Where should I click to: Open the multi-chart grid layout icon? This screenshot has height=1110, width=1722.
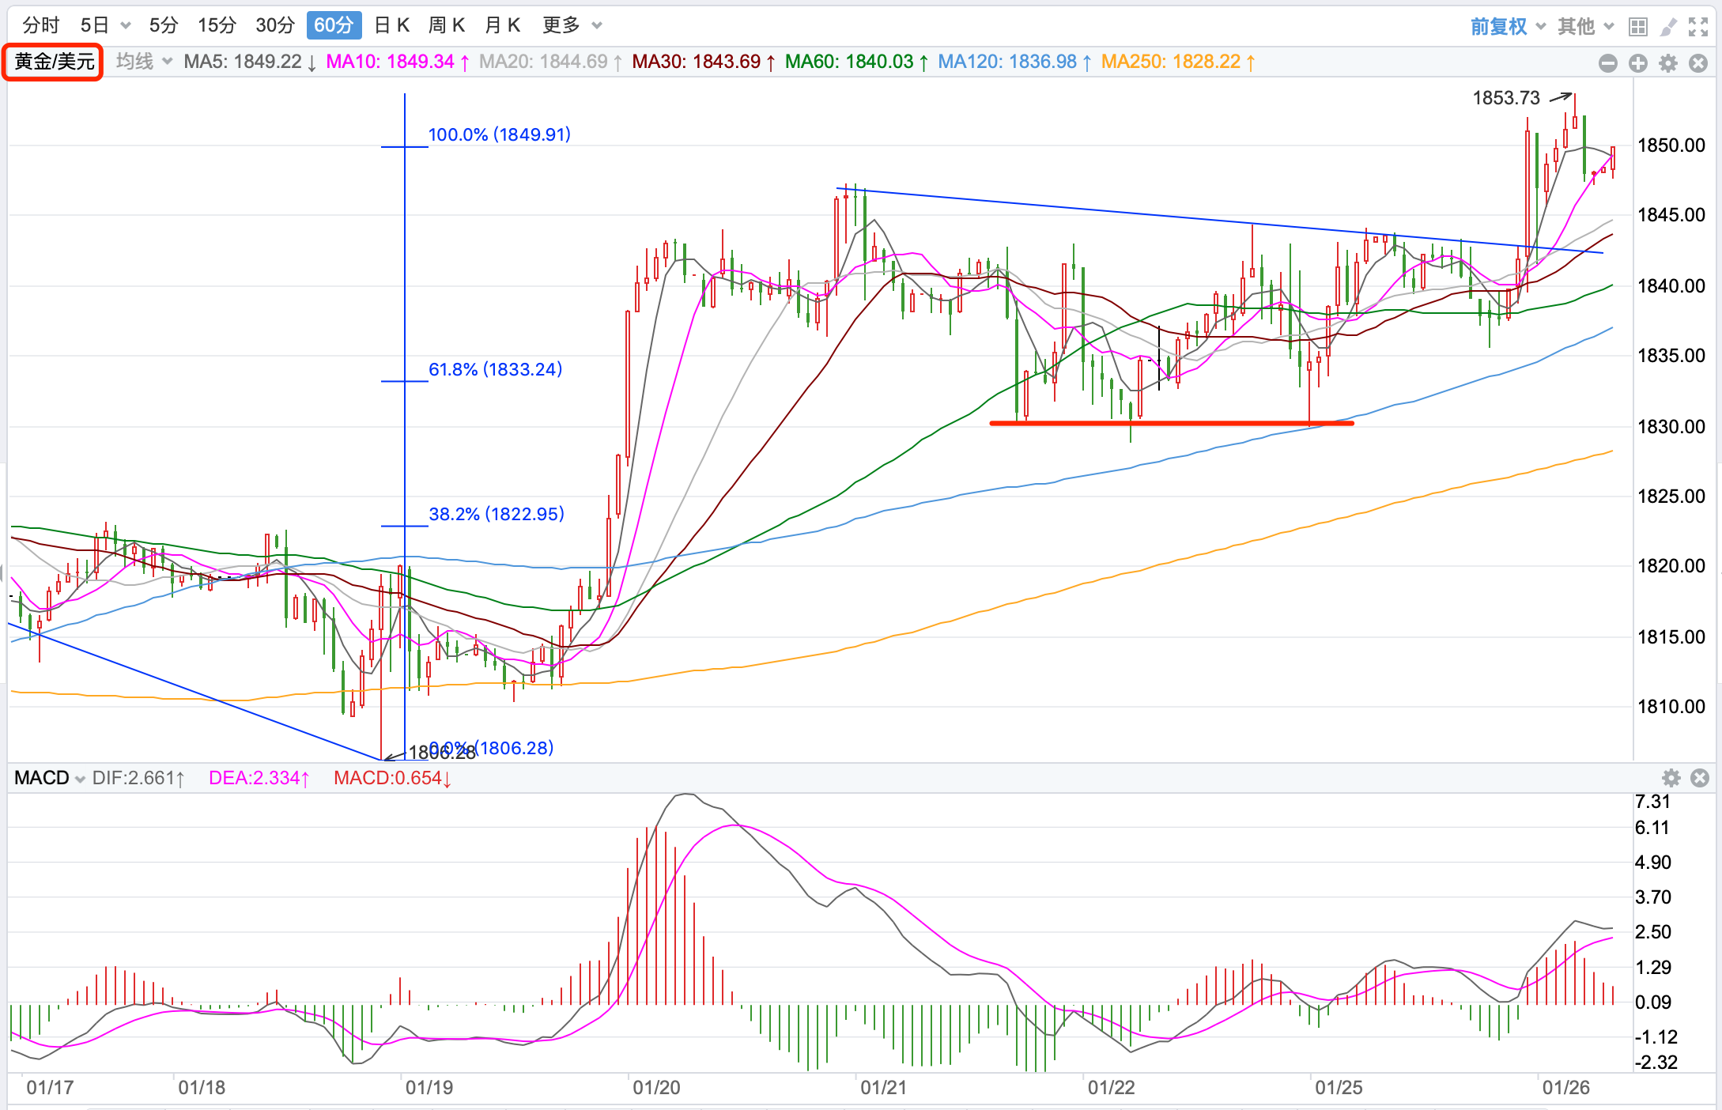tap(1638, 27)
